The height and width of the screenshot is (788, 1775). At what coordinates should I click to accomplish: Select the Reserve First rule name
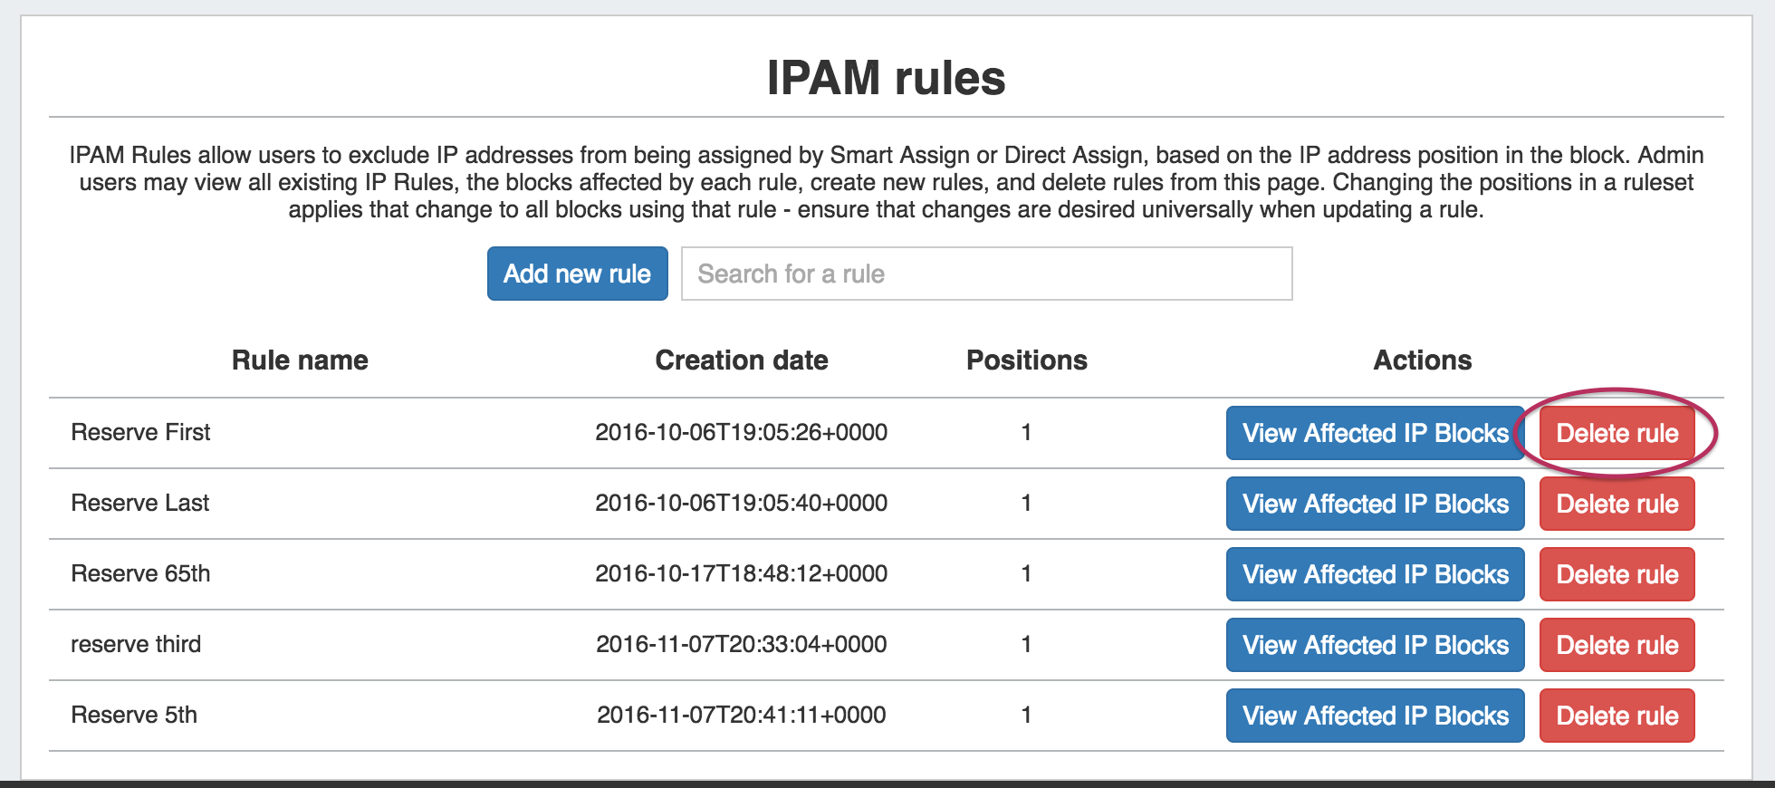pyautogui.click(x=140, y=432)
